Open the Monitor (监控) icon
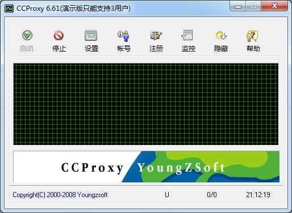292x213 pixels. point(187,35)
